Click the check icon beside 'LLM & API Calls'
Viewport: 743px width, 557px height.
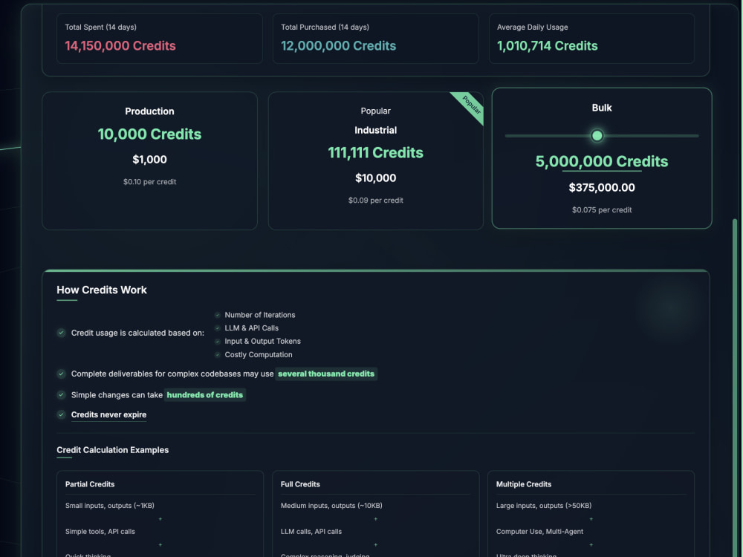coord(218,328)
